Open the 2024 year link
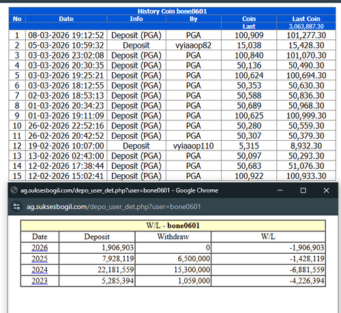Screen dimensions: 341x313 coord(40,270)
